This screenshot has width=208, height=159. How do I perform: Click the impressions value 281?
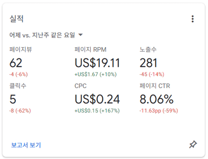[x=148, y=63]
